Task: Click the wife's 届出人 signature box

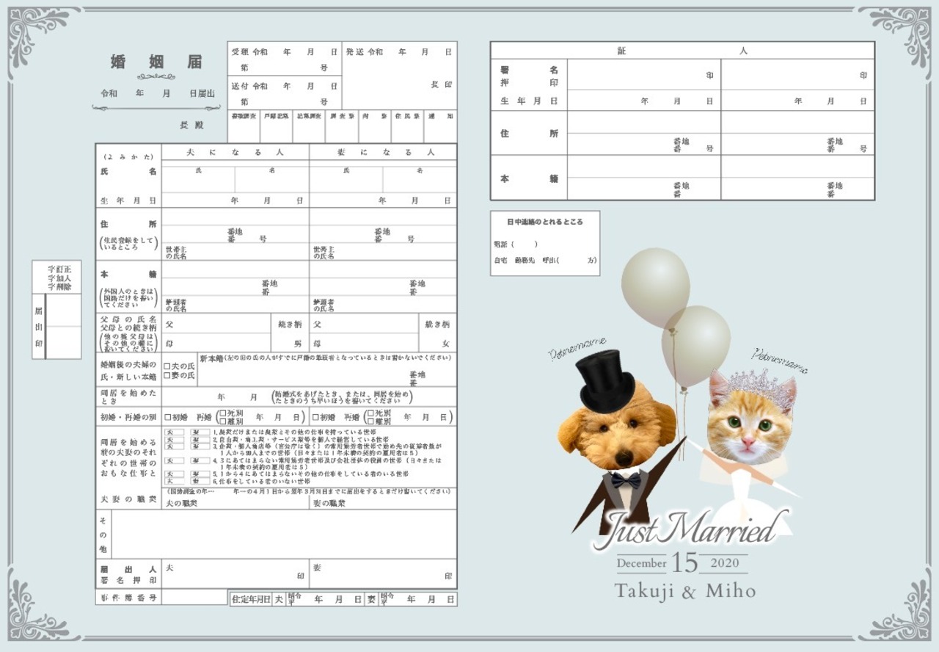Action: point(383,573)
